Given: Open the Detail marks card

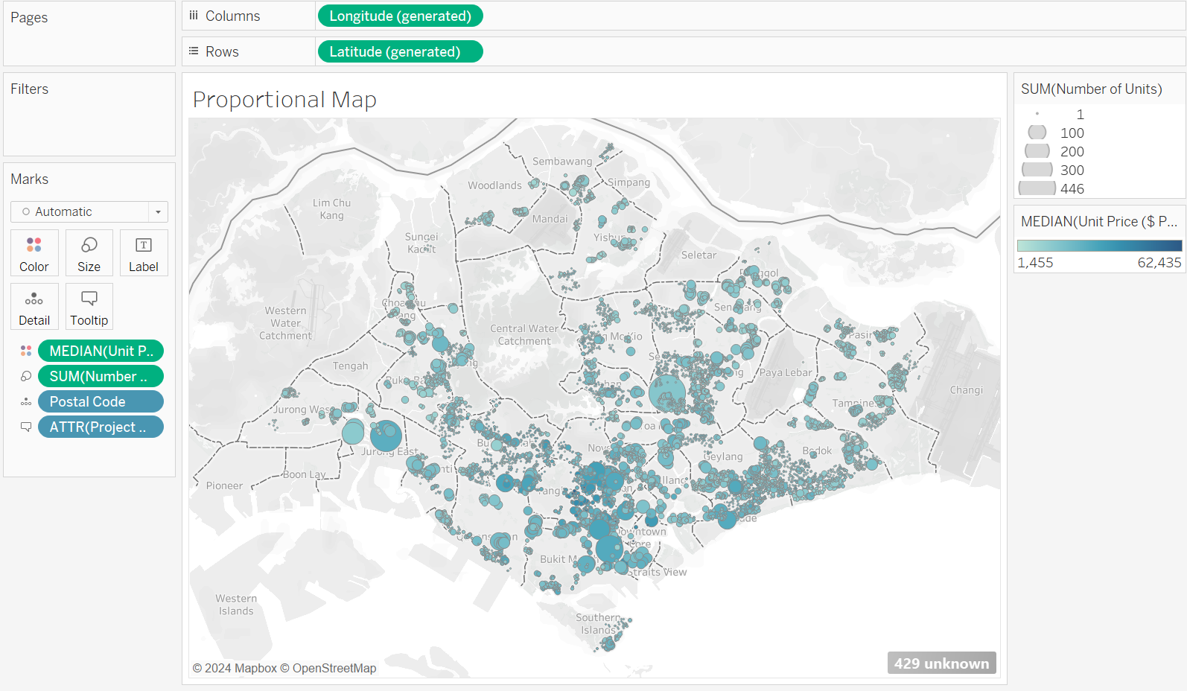Looking at the screenshot, I should pos(34,307).
